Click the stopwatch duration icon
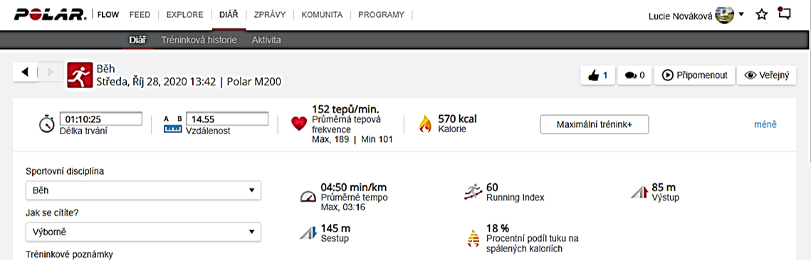 46,124
